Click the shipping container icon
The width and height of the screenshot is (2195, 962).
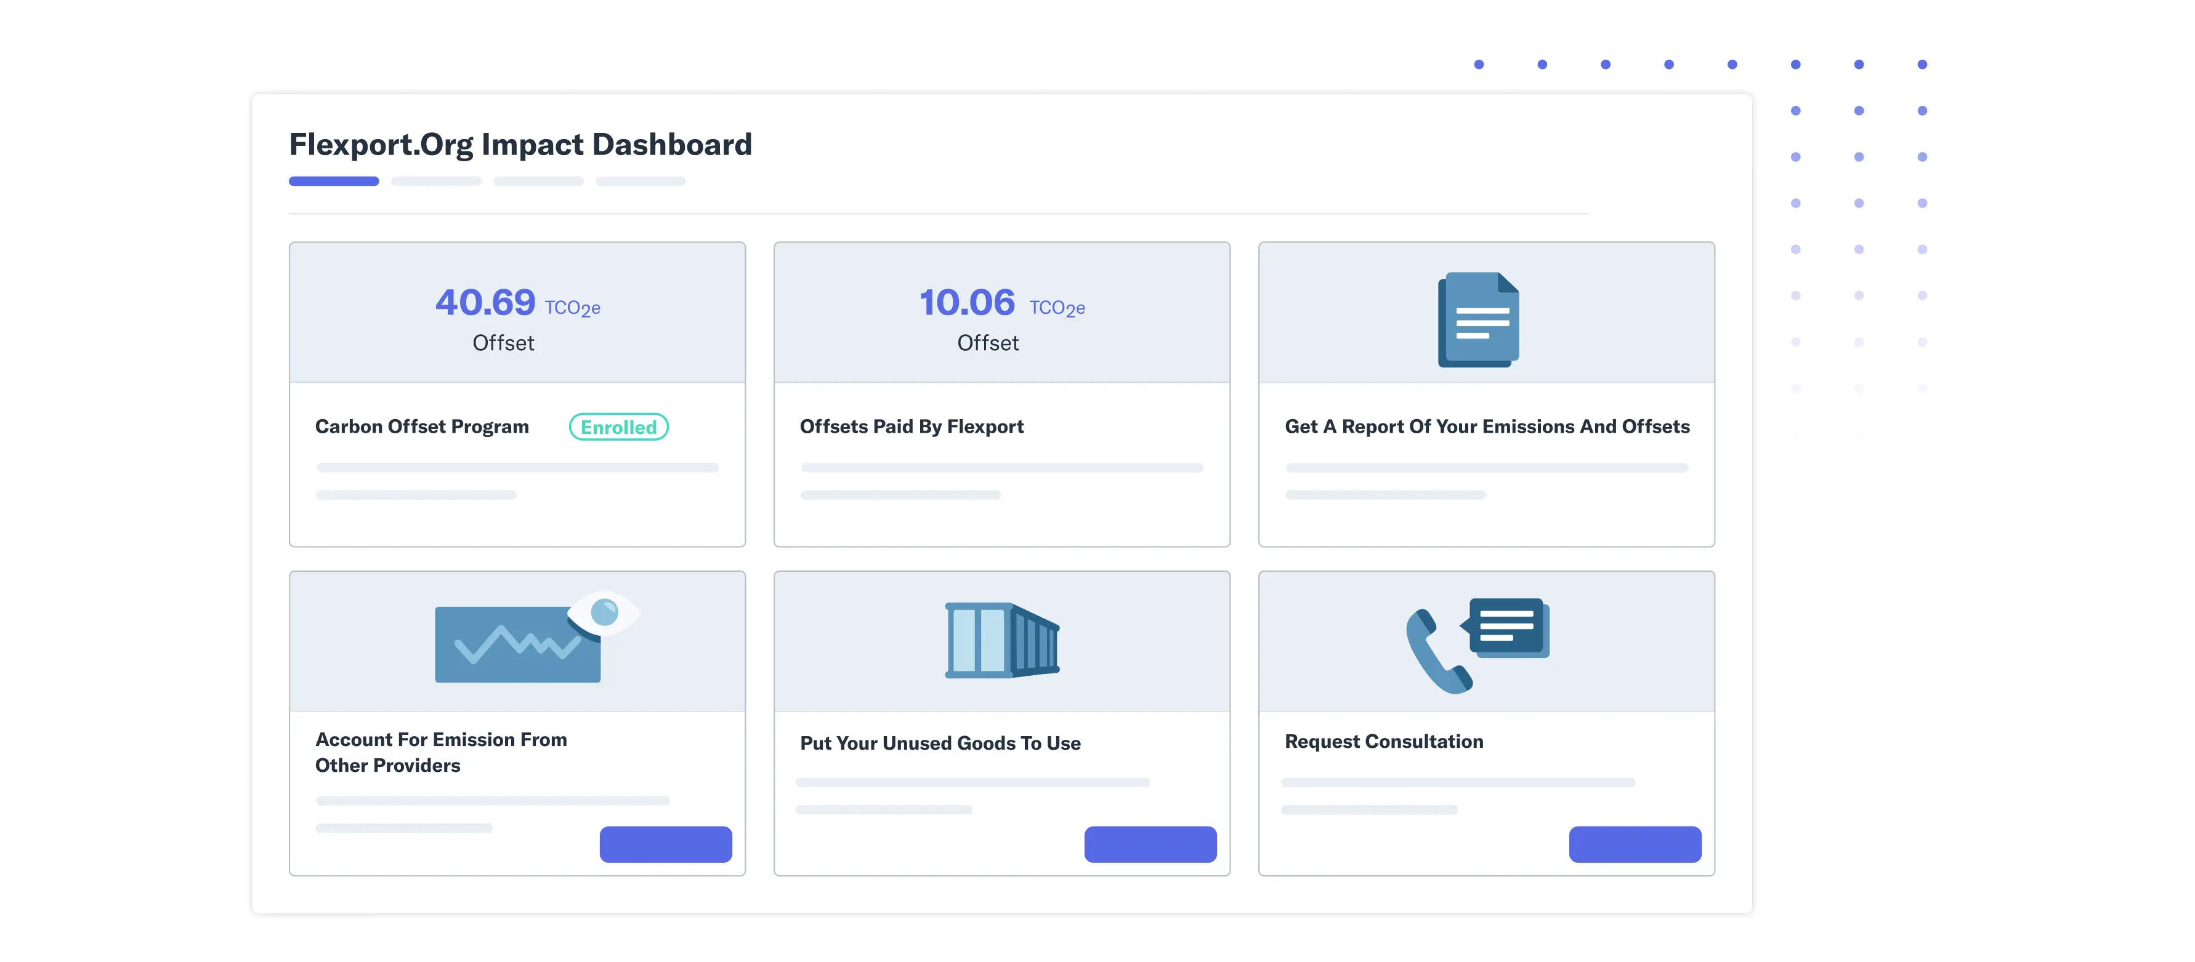tap(1001, 640)
